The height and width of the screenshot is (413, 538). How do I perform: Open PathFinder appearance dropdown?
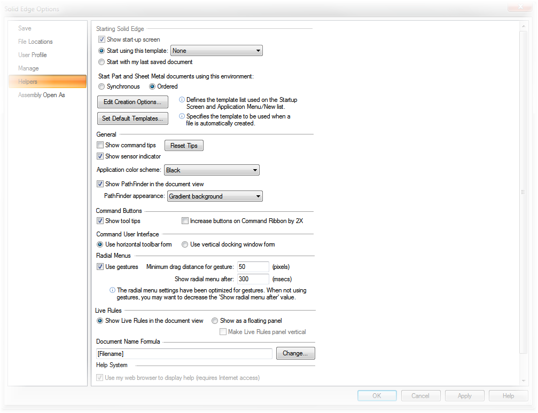tap(215, 196)
